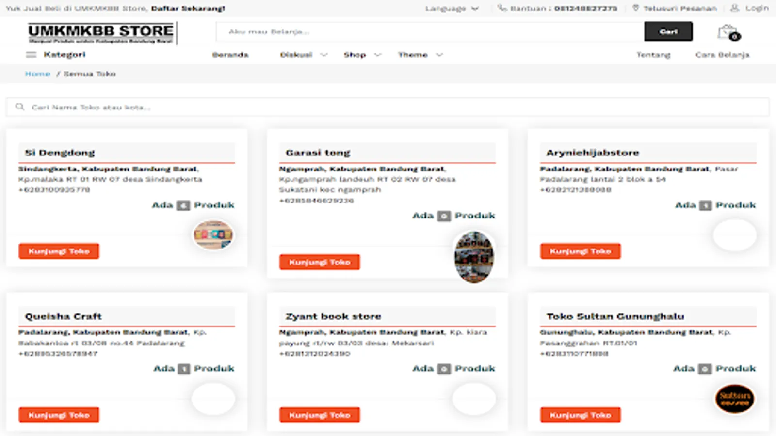Visit Toko Sultan Gununghalu via Kunjungi Toko

581,415
